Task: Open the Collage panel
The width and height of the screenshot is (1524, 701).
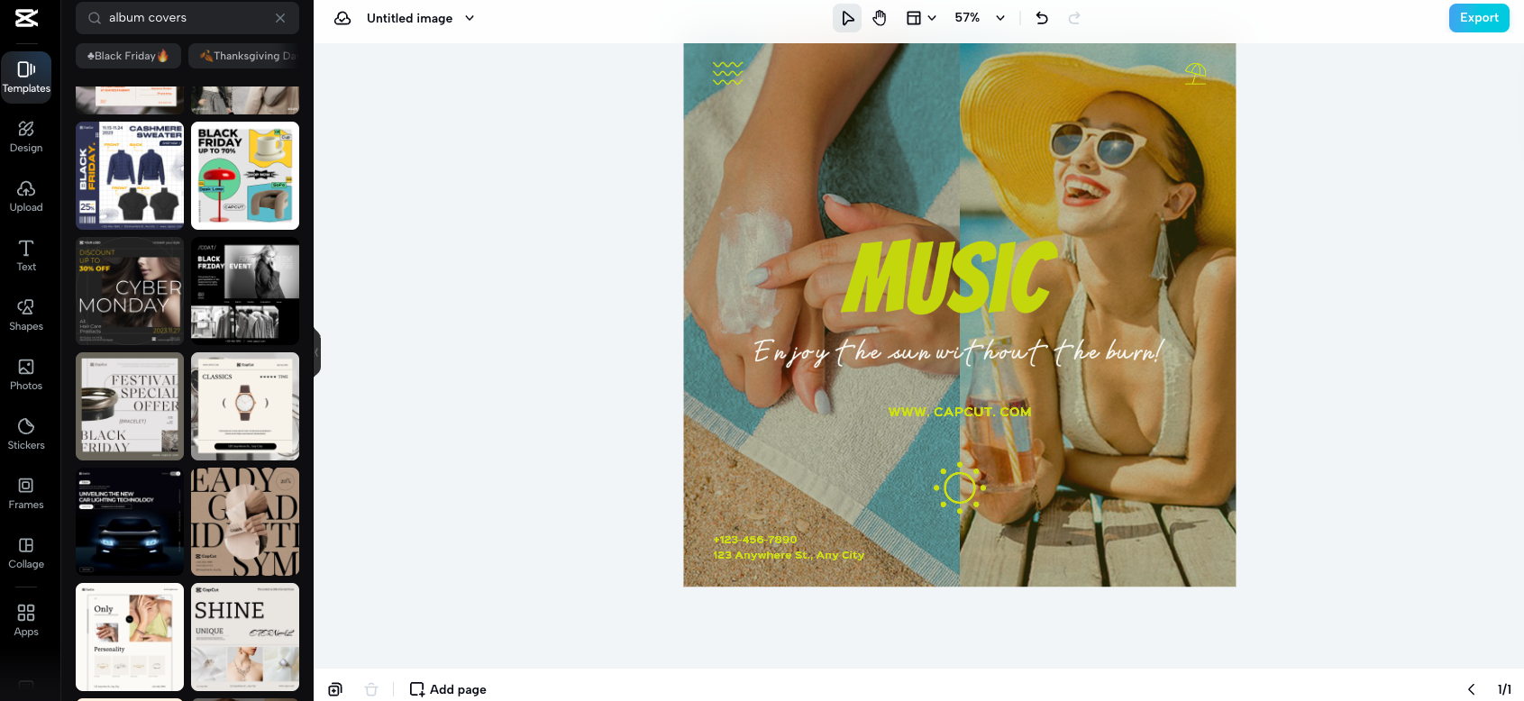Action: tap(26, 552)
